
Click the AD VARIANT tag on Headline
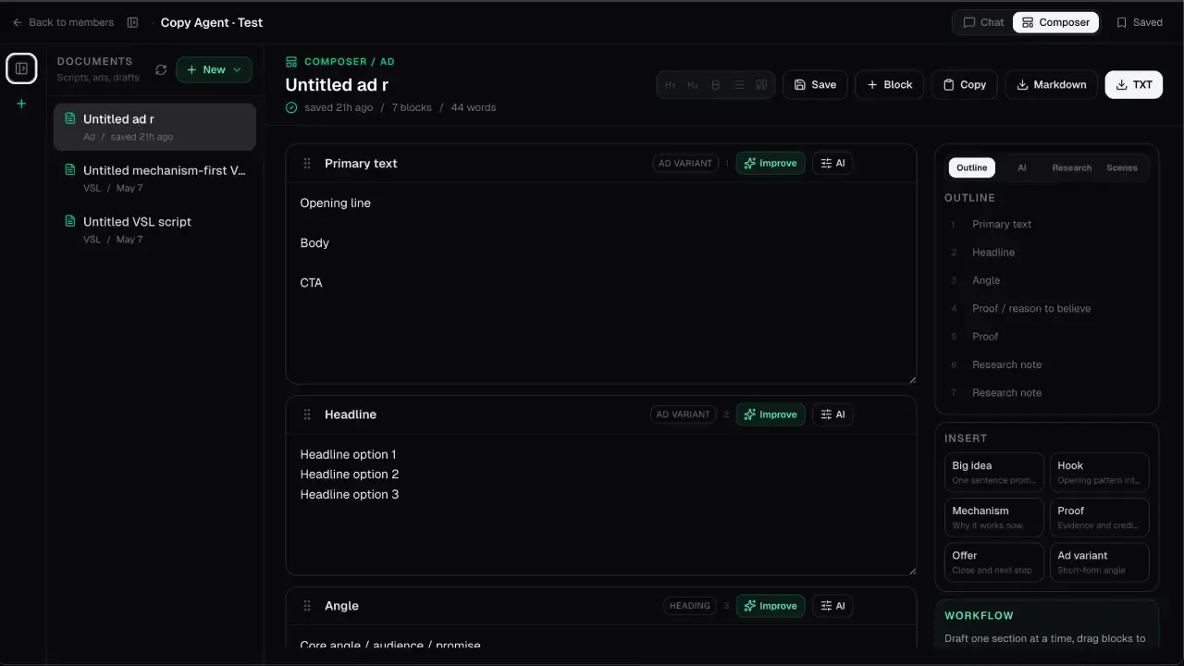pos(684,414)
